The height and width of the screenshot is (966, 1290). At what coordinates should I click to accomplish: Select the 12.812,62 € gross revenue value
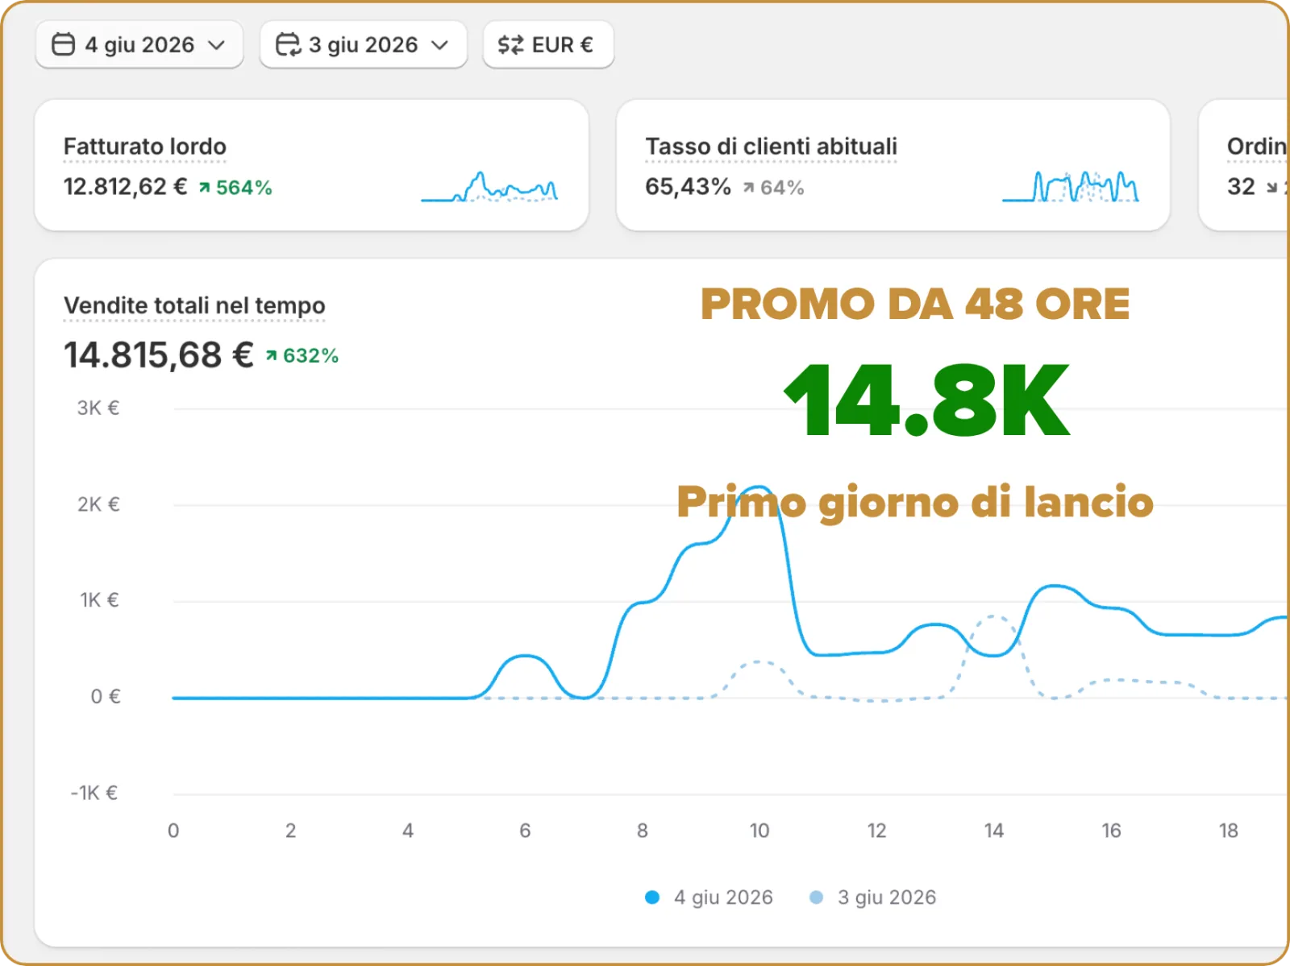[125, 187]
